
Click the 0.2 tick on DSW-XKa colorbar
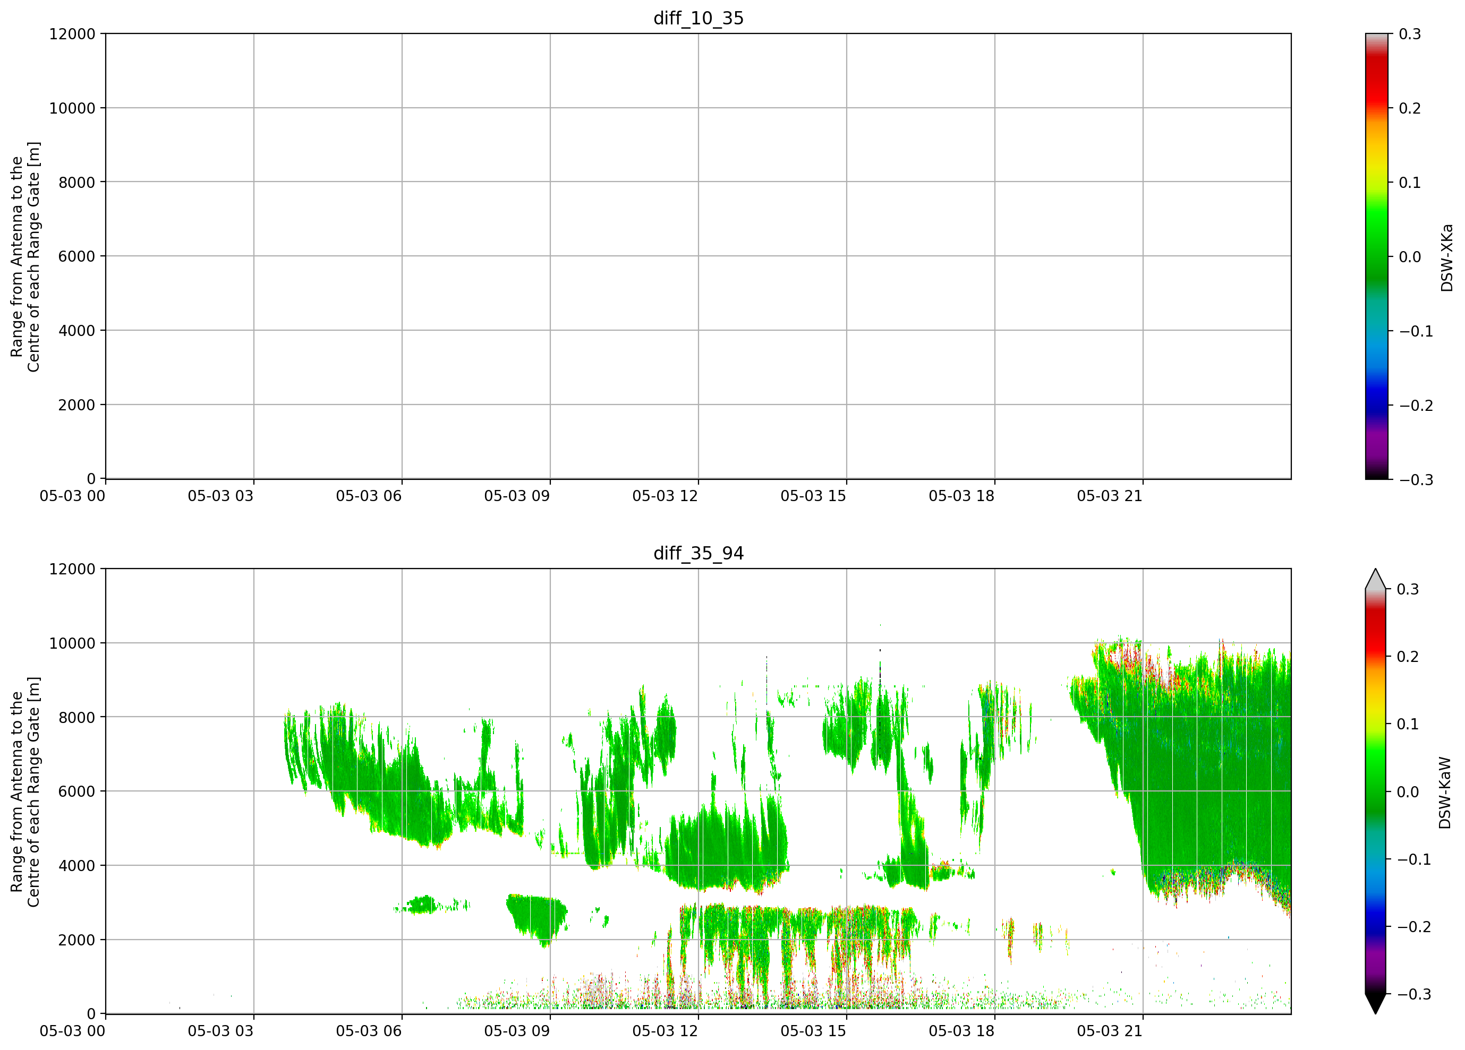pyautogui.click(x=1409, y=108)
